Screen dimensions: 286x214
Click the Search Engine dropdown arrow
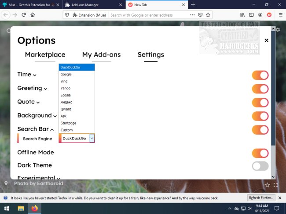[92, 139]
